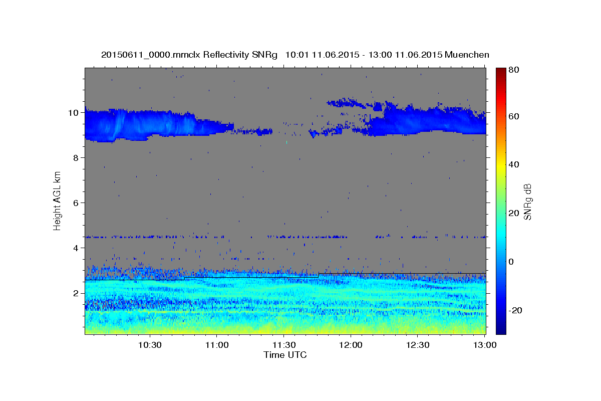Click the colorbar value '60'

pyautogui.click(x=513, y=116)
